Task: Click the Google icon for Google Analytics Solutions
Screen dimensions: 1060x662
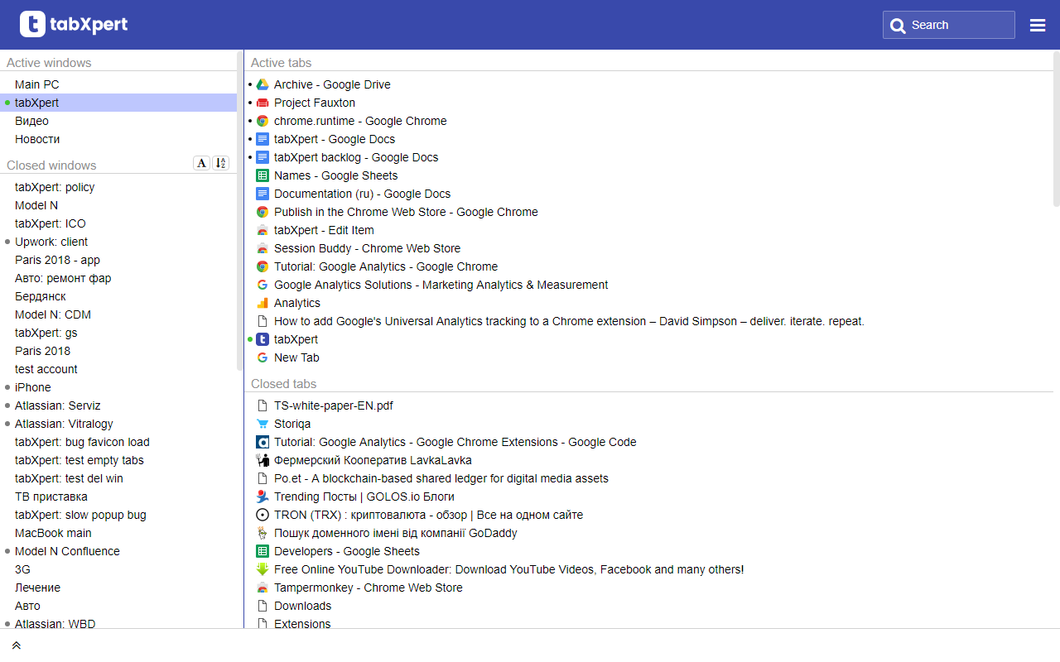Action: (263, 285)
